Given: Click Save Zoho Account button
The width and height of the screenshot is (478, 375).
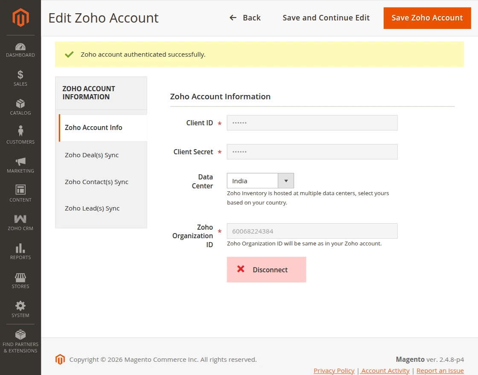Looking at the screenshot, I should (x=427, y=18).
